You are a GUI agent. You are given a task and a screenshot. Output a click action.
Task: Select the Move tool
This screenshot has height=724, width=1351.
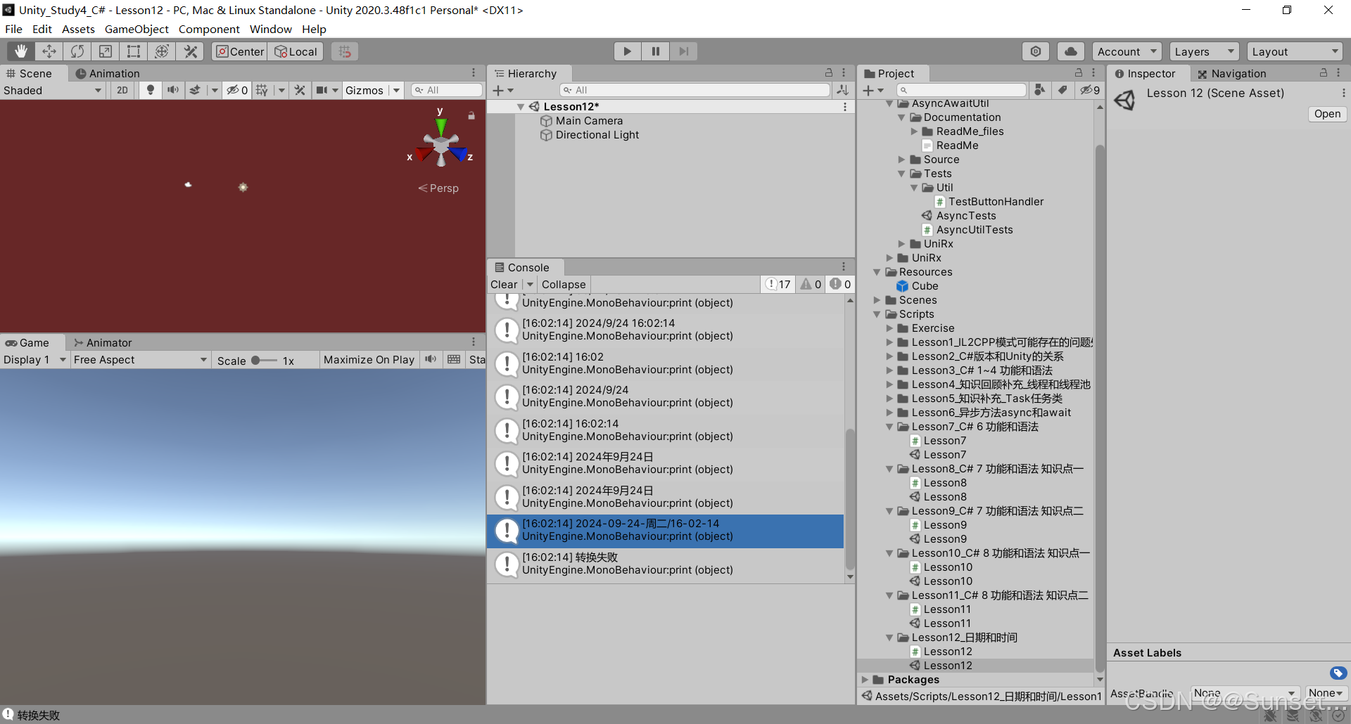[x=49, y=51]
